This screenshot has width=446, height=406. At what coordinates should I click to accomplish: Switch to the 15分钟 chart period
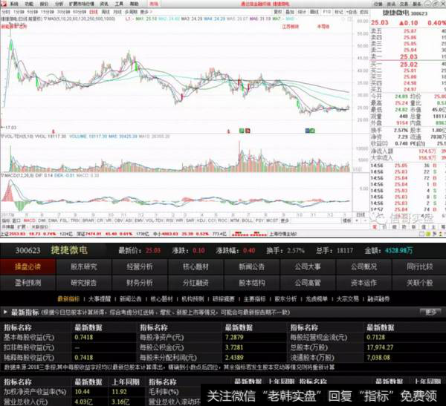48,12
